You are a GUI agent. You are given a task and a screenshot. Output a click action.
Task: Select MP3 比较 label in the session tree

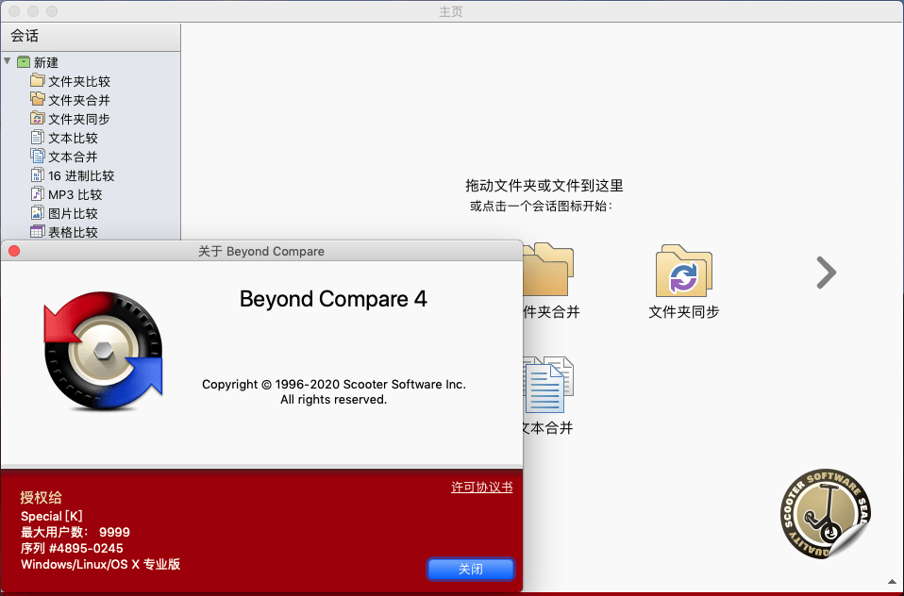75,195
